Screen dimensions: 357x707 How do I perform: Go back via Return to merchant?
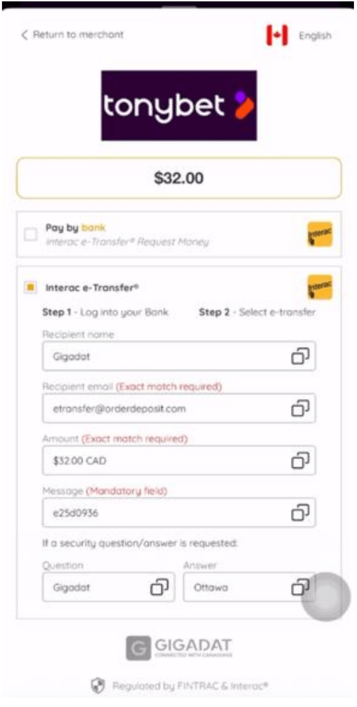(x=72, y=35)
